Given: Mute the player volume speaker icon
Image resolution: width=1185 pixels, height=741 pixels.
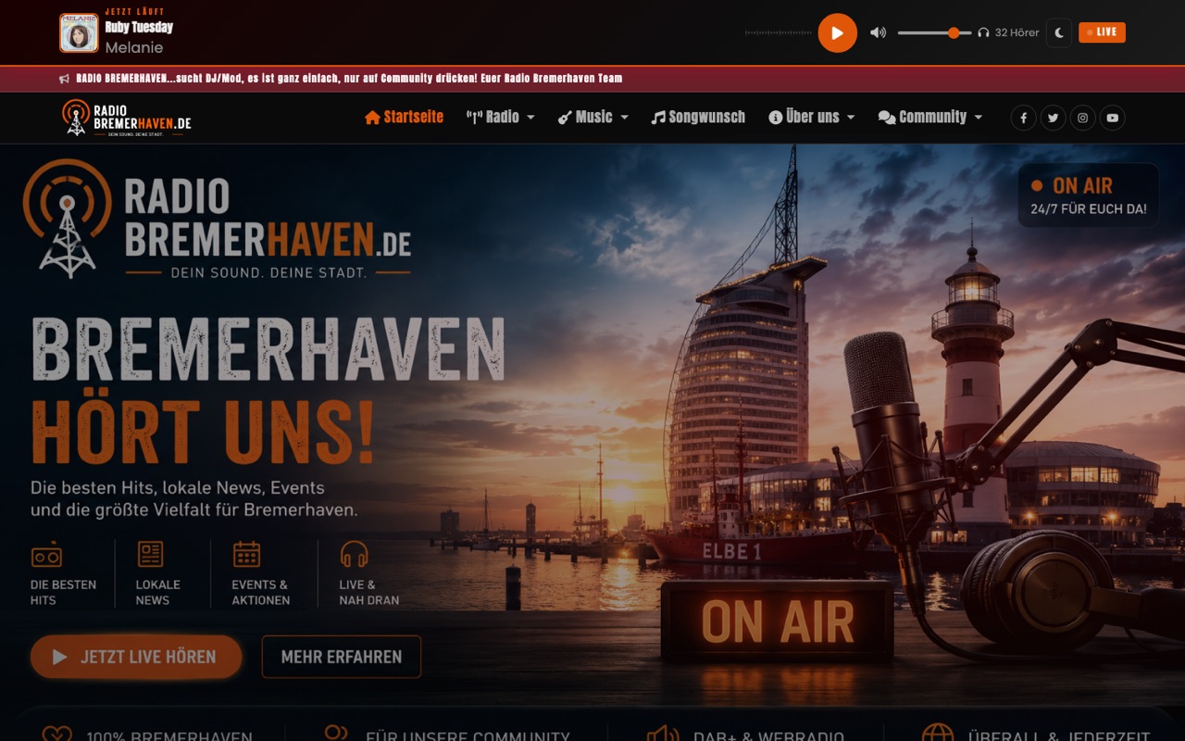Looking at the screenshot, I should (x=878, y=32).
